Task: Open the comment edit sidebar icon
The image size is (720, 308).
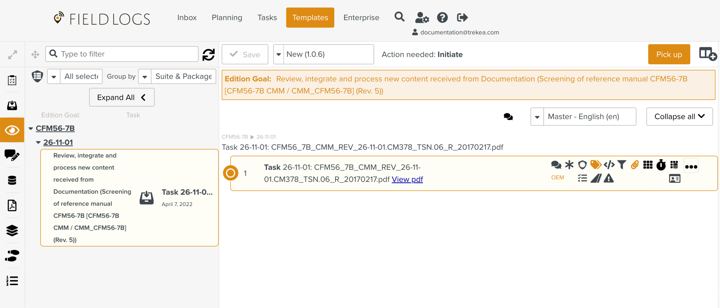Action: tap(12, 155)
